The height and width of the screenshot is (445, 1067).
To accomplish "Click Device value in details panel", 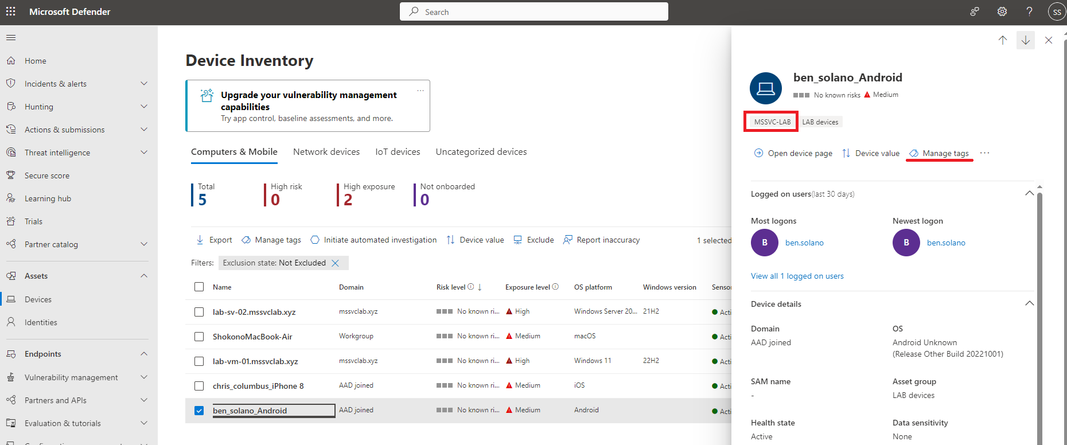I will click(871, 153).
